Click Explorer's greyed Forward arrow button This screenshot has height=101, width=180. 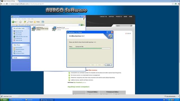20,22
